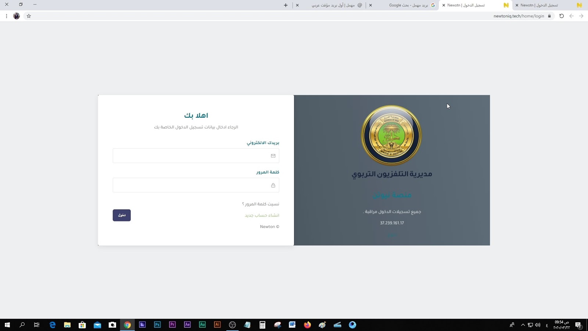Open File Explorer from the taskbar
Image resolution: width=588 pixels, height=331 pixels.
pyautogui.click(x=67, y=325)
